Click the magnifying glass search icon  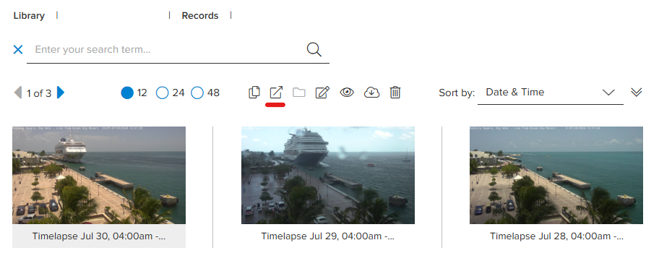click(314, 50)
